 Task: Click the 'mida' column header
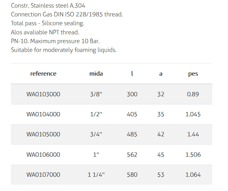[x=96, y=73]
